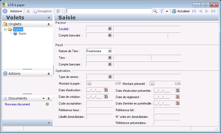Click the red delete icon in toolbar

pyautogui.click(x=28, y=11)
